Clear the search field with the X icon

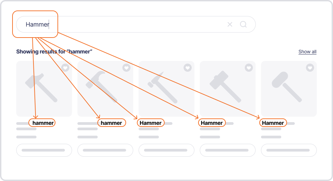pos(230,24)
